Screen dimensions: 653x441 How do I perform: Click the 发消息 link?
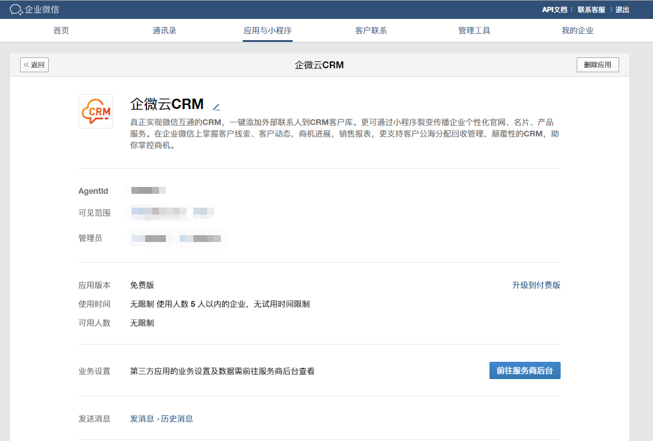click(x=142, y=419)
